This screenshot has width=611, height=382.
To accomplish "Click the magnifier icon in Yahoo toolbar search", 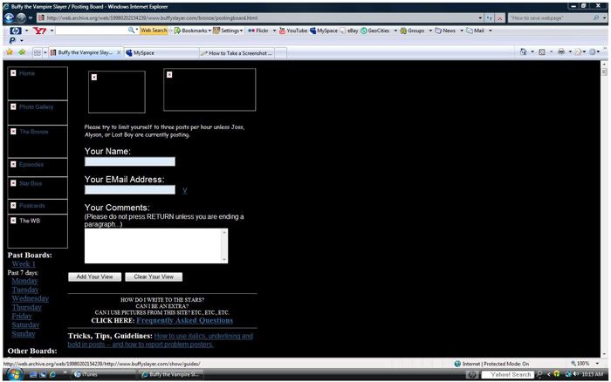I will tap(131, 31).
